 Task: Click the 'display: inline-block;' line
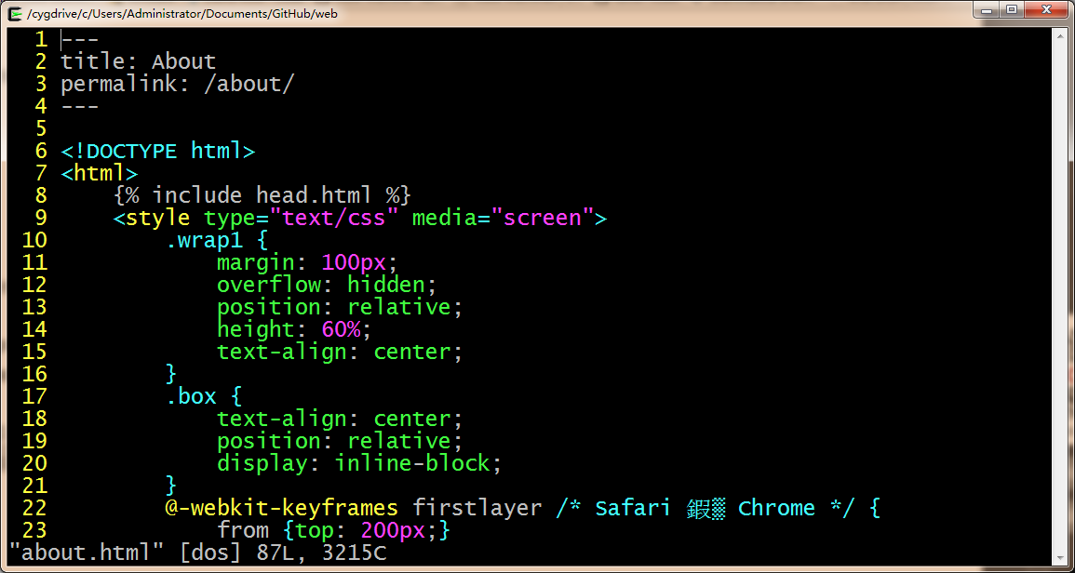click(x=359, y=463)
